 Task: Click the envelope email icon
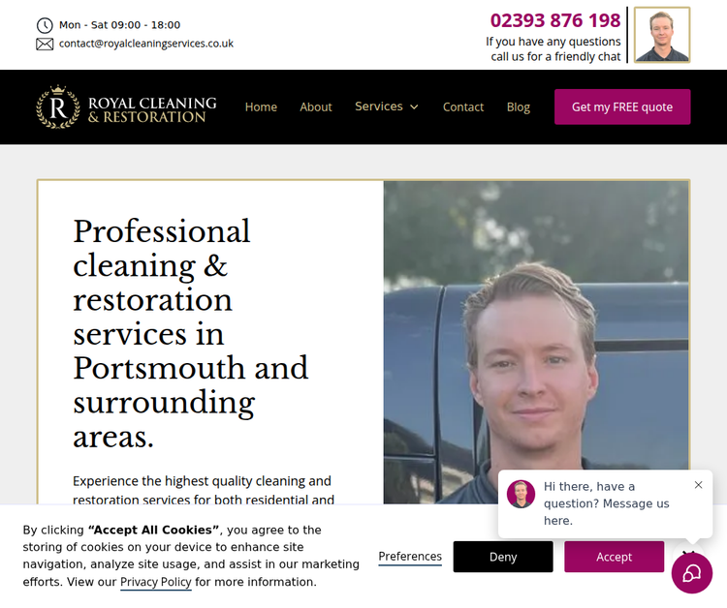pyautogui.click(x=45, y=44)
